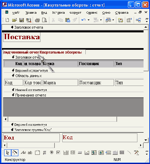Save the report using the floppy icon
This screenshot has height=164, width=150.
pos(21,20)
